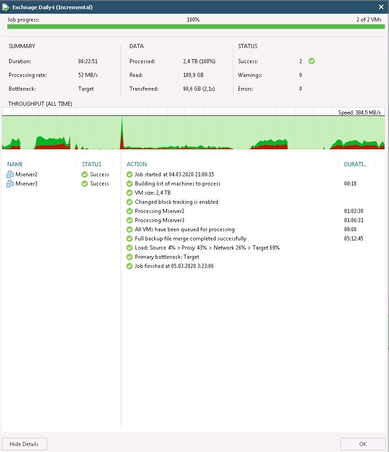Click checkmark icon beside Load Source entry
Viewport: 389px width, 452px height.
130,248
